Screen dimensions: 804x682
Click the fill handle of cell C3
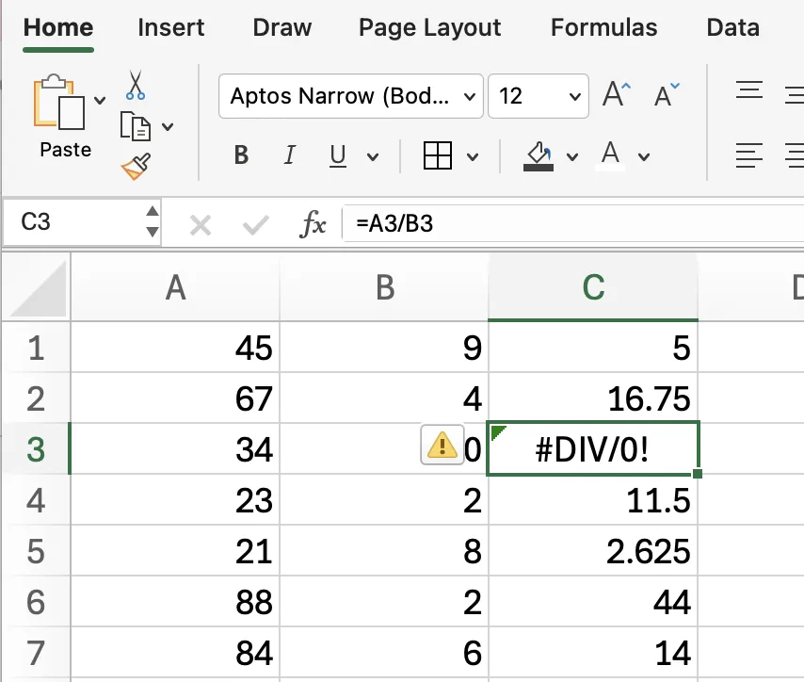point(698,473)
